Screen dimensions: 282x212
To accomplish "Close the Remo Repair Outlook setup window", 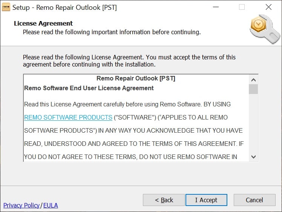I will pos(268,8).
